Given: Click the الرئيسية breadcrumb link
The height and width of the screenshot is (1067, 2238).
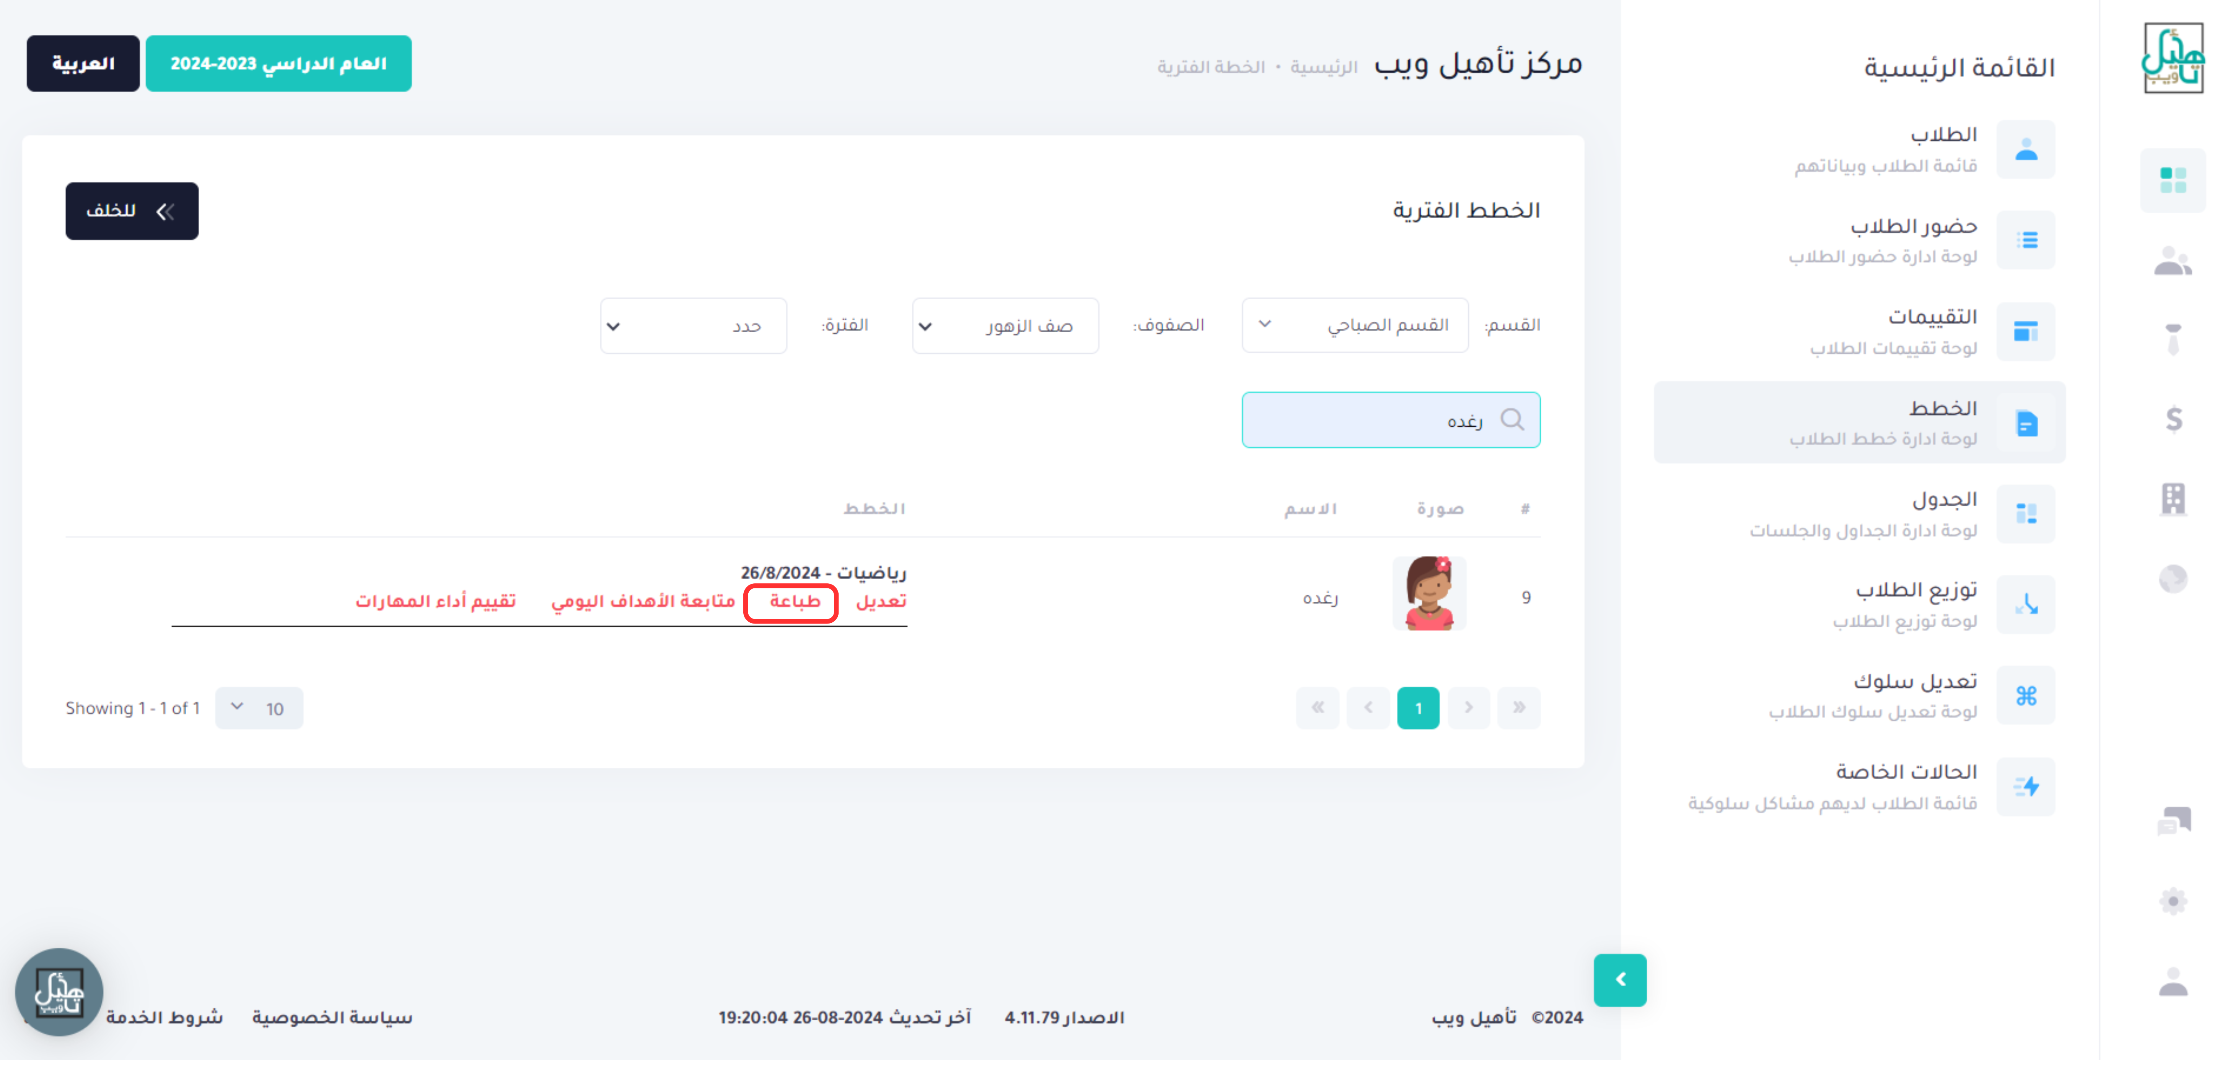Looking at the screenshot, I should coord(1323,68).
